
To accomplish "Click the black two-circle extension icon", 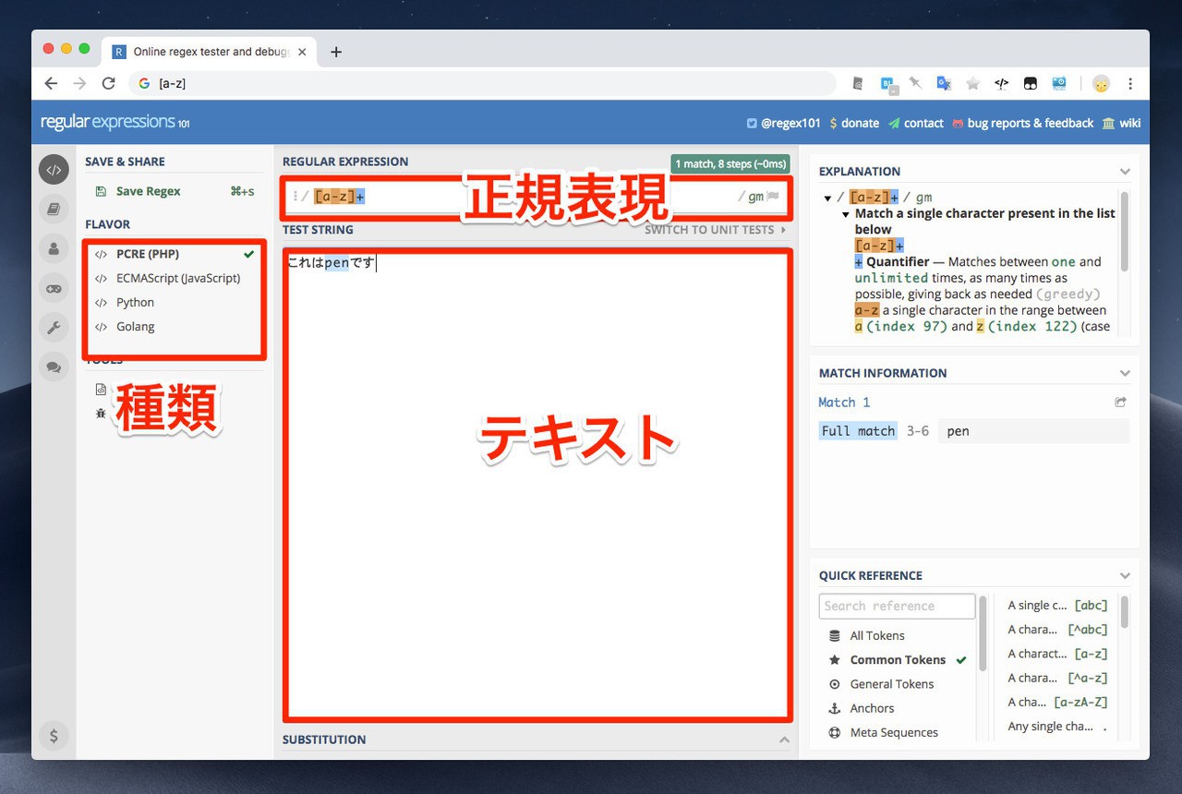I will click(x=1030, y=83).
